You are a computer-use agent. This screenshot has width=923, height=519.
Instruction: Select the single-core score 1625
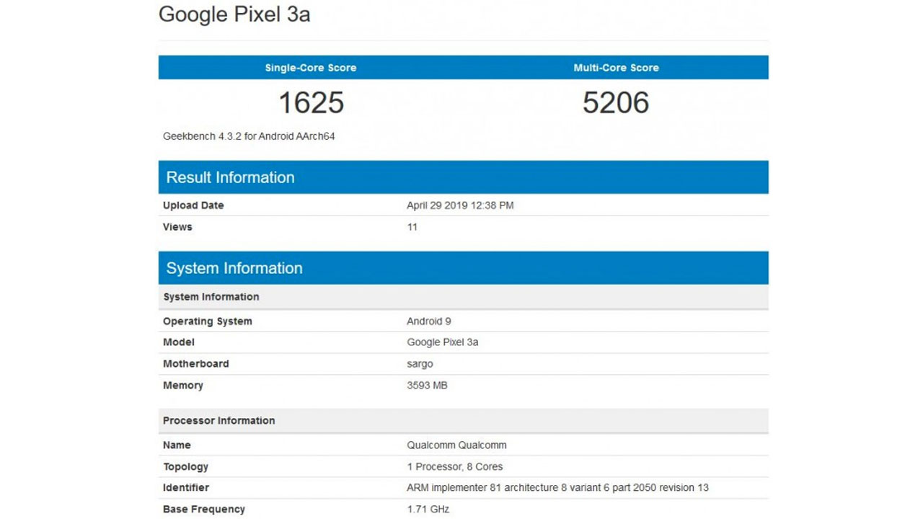pos(311,103)
